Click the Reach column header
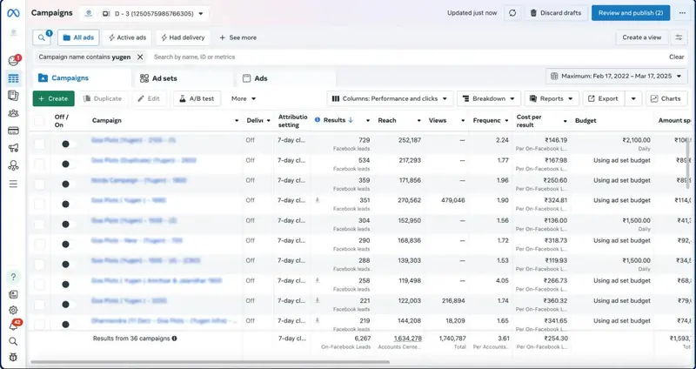Screen dimensions: 696x369 (x=387, y=120)
